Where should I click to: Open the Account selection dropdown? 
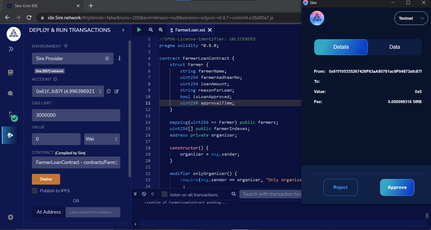(68, 91)
